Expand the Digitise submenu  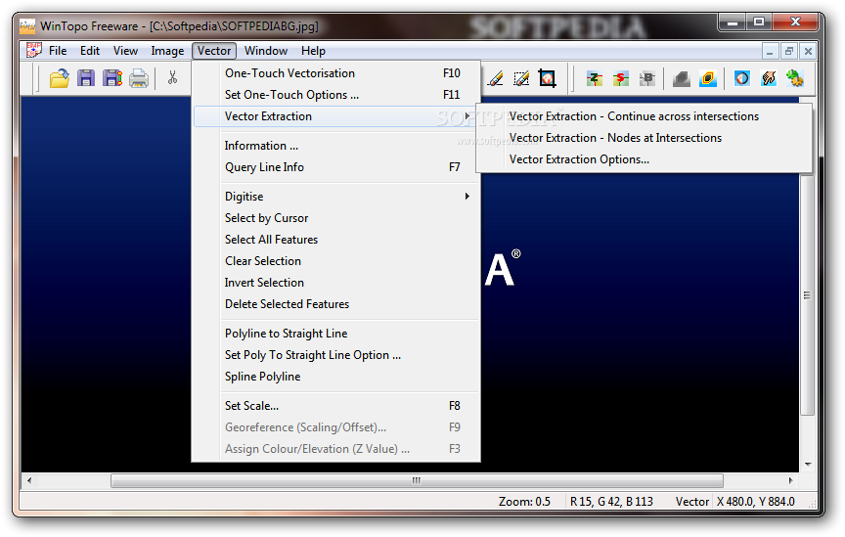pyautogui.click(x=336, y=197)
